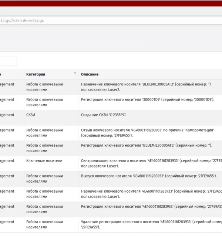
Task: Click the 'Ключевые носители' category cell
Action: [x=44, y=160]
